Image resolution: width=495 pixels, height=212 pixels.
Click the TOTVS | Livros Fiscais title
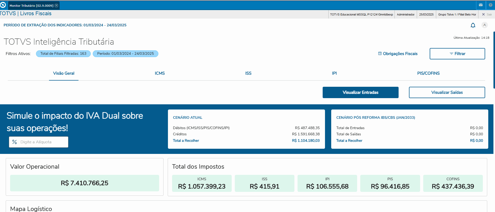26,14
